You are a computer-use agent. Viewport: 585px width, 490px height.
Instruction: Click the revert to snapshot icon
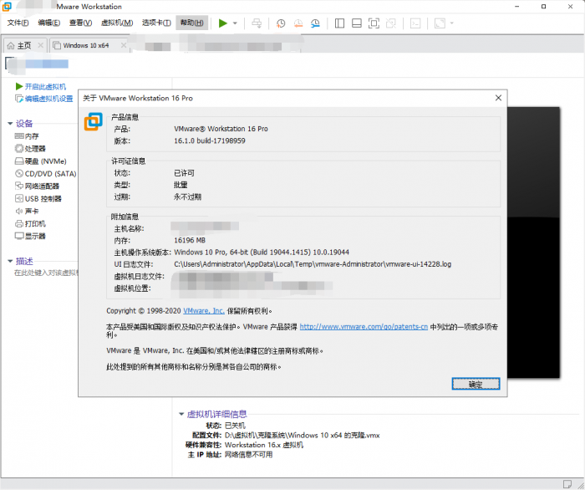click(298, 23)
